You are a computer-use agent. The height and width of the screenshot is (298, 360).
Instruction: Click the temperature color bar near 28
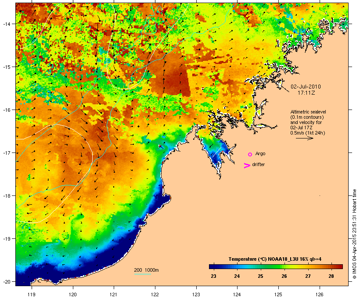point(331,266)
